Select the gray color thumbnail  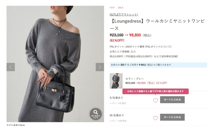(116, 81)
